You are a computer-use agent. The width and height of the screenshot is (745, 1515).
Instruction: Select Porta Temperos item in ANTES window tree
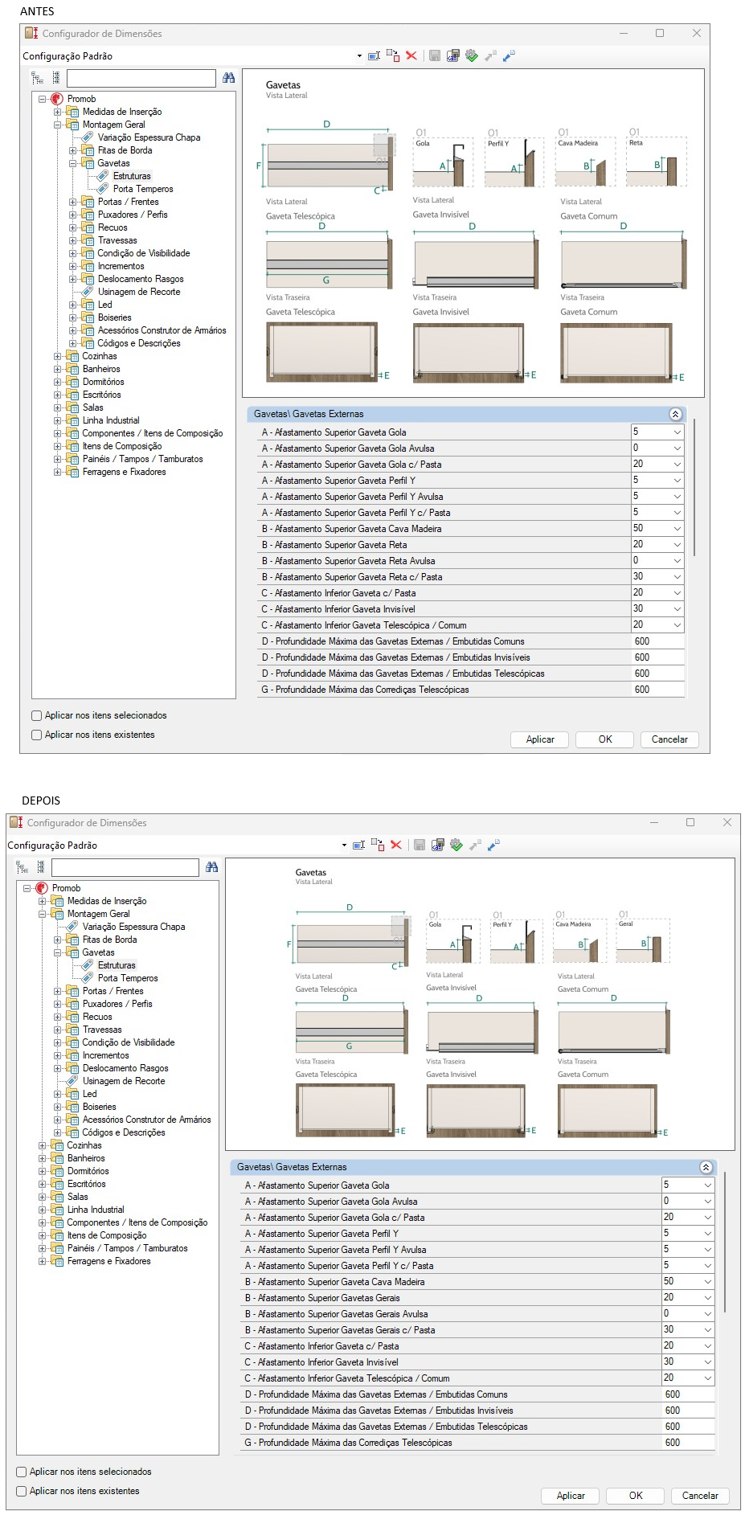coord(143,189)
